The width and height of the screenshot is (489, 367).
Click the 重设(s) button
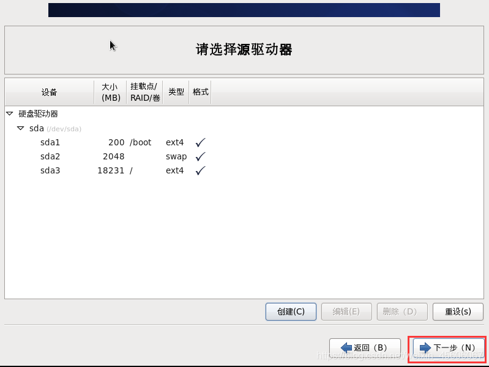(458, 311)
